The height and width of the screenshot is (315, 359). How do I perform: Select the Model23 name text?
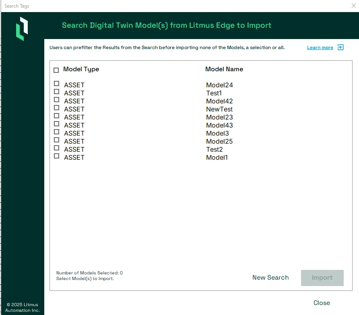(x=219, y=117)
